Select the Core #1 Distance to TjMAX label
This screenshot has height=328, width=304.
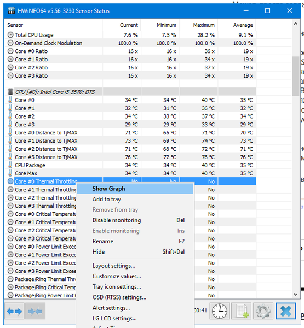coord(46,141)
